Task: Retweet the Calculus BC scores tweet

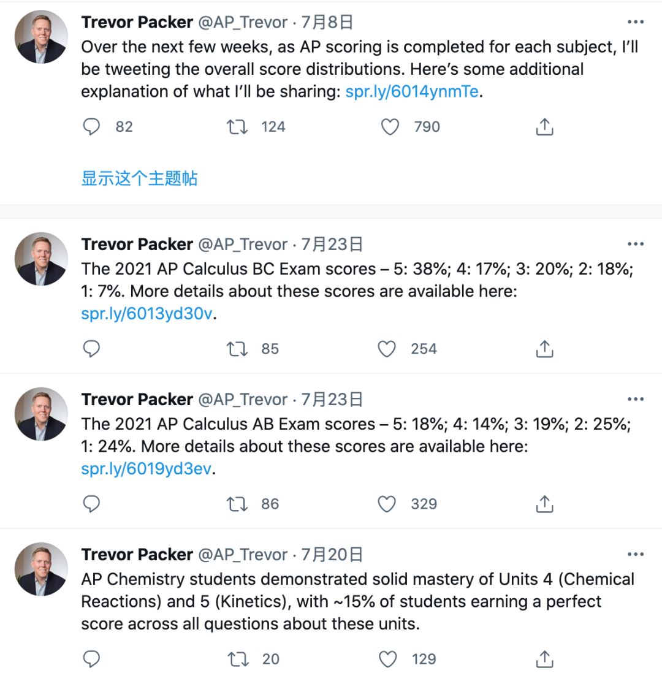Action: click(x=237, y=349)
